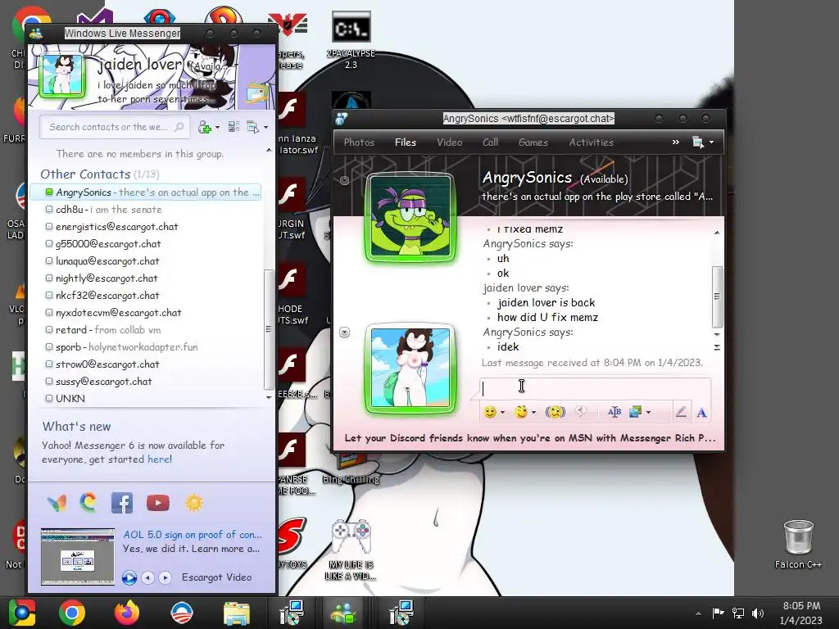The image size is (839, 629).
Task: Open the 2PACALYPSE 2.3 desktop icon
Action: pos(351,40)
